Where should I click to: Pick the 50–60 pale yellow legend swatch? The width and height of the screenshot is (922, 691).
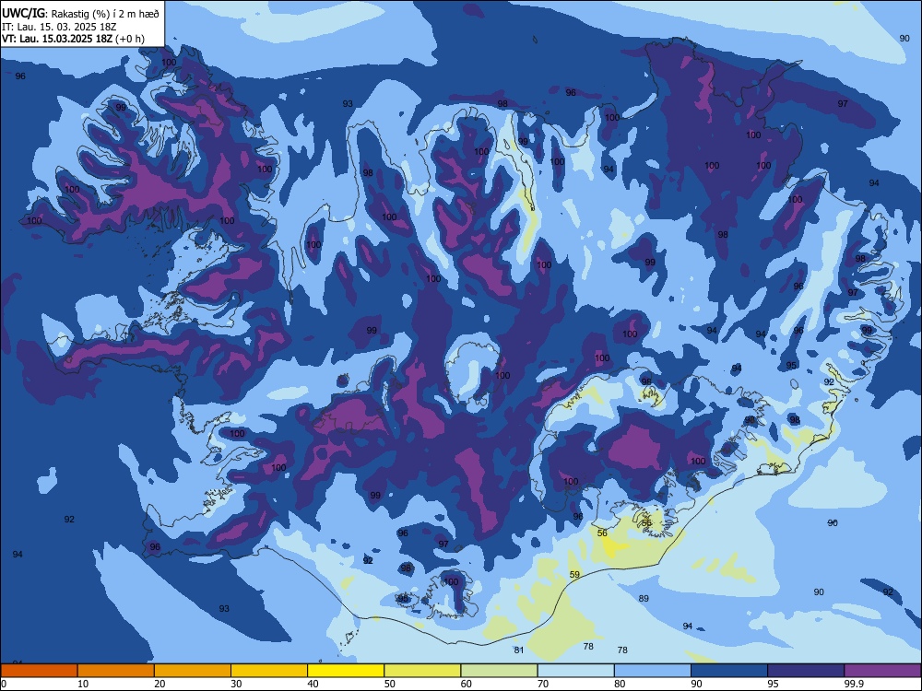[x=422, y=671]
